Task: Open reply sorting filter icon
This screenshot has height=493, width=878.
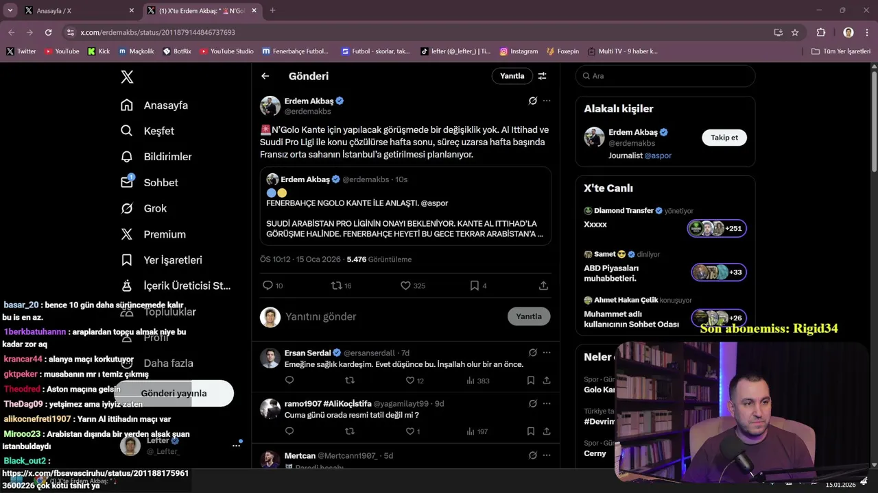Action: 542,76
